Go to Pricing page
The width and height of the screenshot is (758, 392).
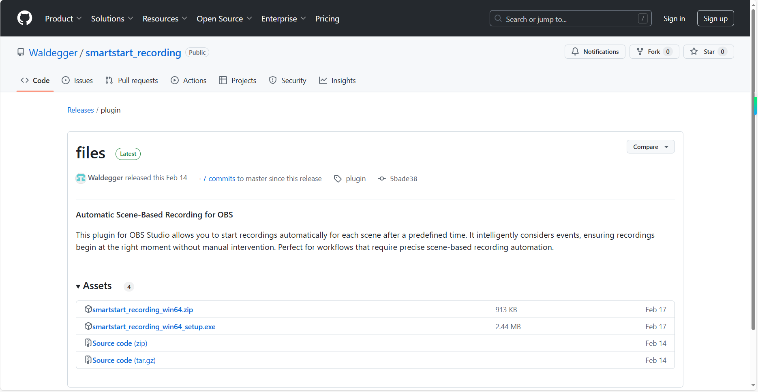(x=328, y=19)
